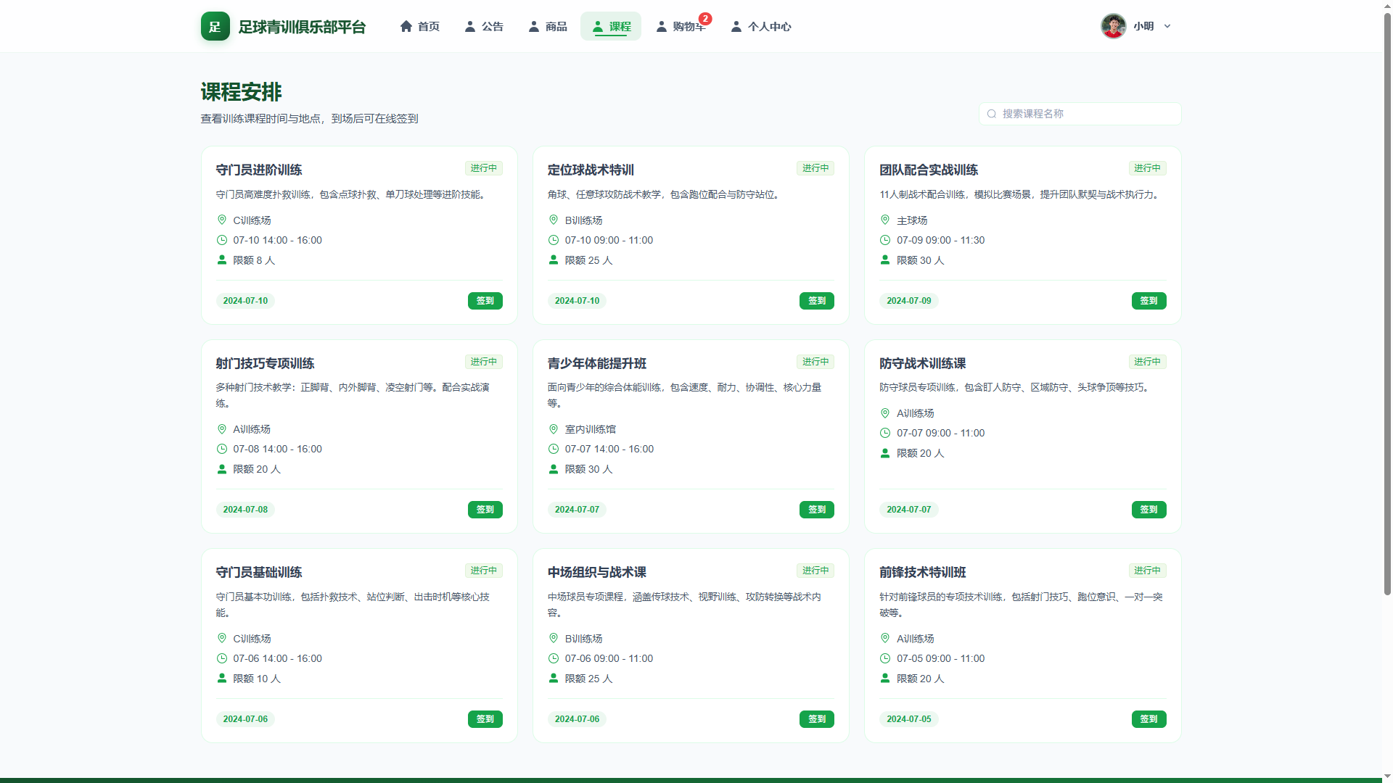Focus the 搜索课程名称 search field
The height and width of the screenshot is (783, 1393).
1080,114
